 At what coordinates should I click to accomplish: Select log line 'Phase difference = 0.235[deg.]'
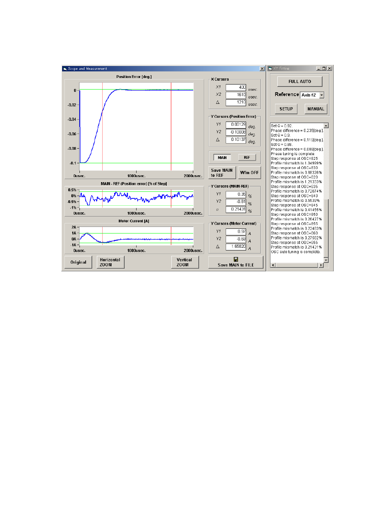297,130
